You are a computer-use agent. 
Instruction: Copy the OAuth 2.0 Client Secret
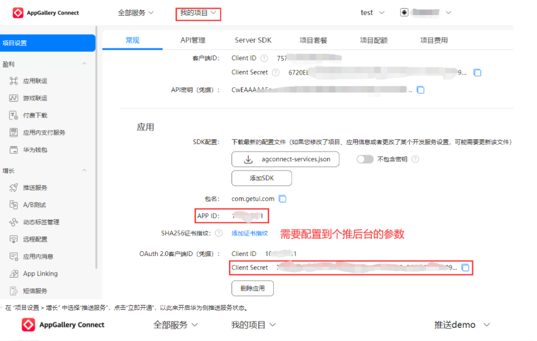(465, 268)
